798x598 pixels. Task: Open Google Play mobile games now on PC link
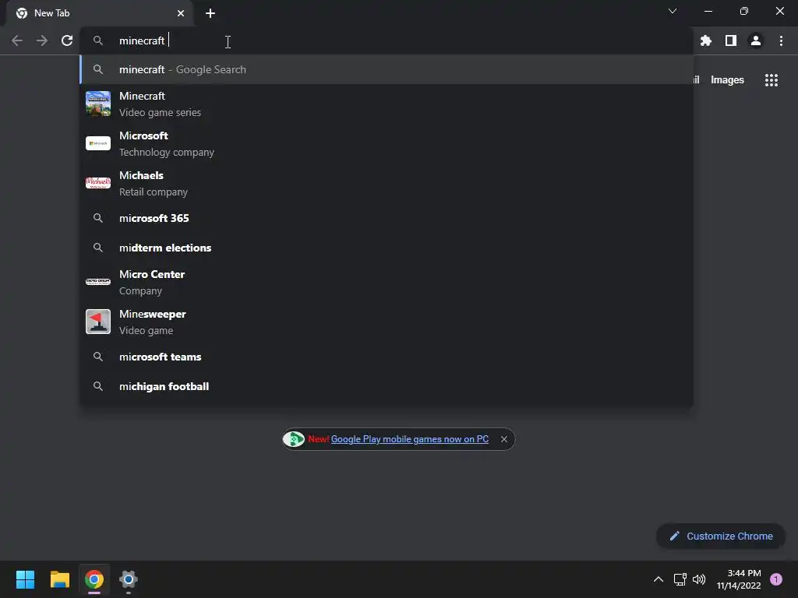pos(410,439)
